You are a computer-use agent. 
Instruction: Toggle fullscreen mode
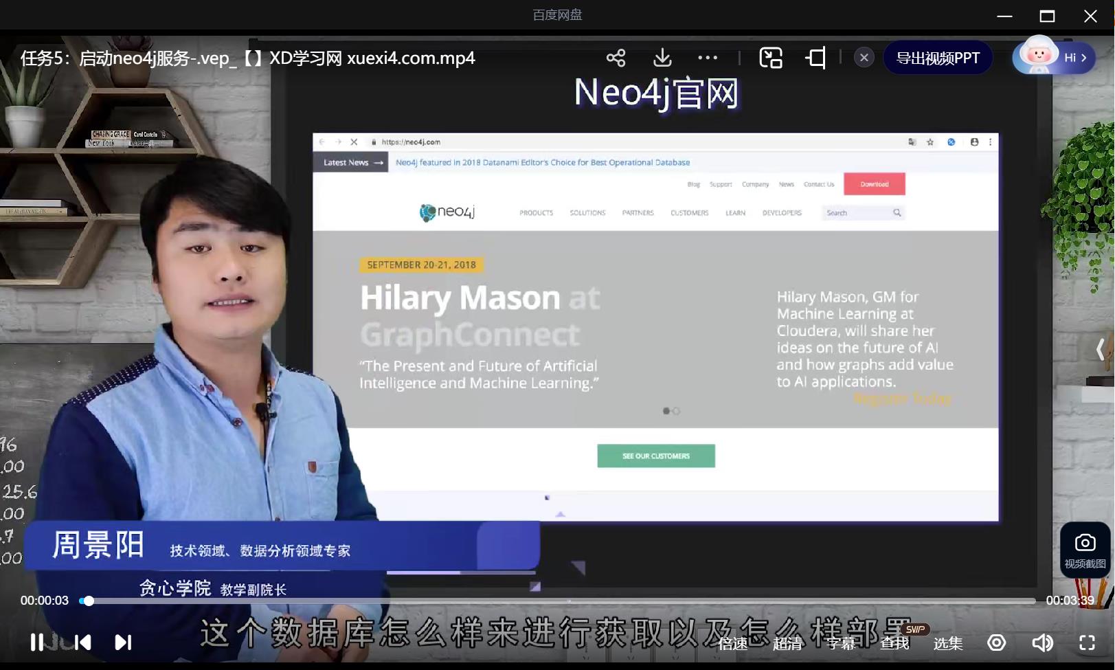pos(1087,643)
